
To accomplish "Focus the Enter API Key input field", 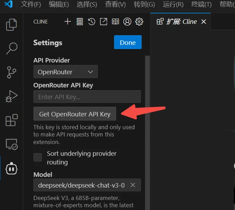I will click(x=87, y=97).
